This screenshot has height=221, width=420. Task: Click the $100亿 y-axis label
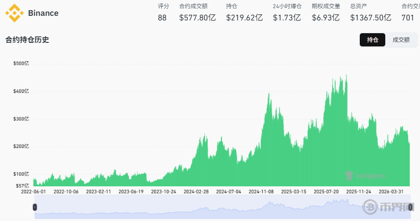pyautogui.click(x=21, y=174)
